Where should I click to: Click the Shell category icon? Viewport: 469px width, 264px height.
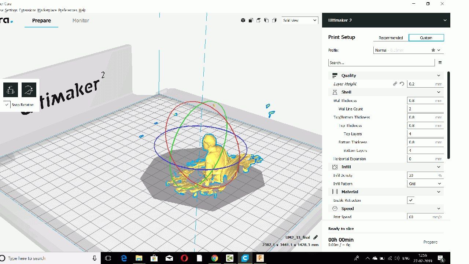click(x=335, y=92)
